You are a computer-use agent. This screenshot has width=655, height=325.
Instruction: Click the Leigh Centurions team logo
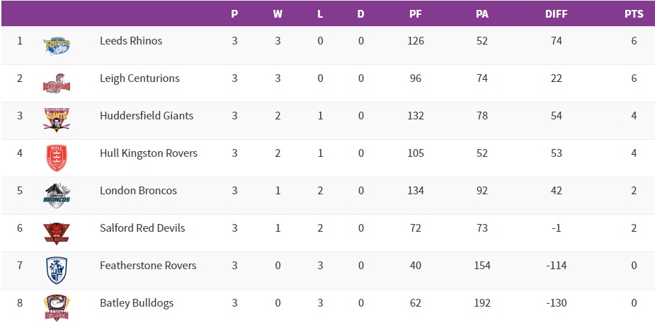tap(56, 82)
